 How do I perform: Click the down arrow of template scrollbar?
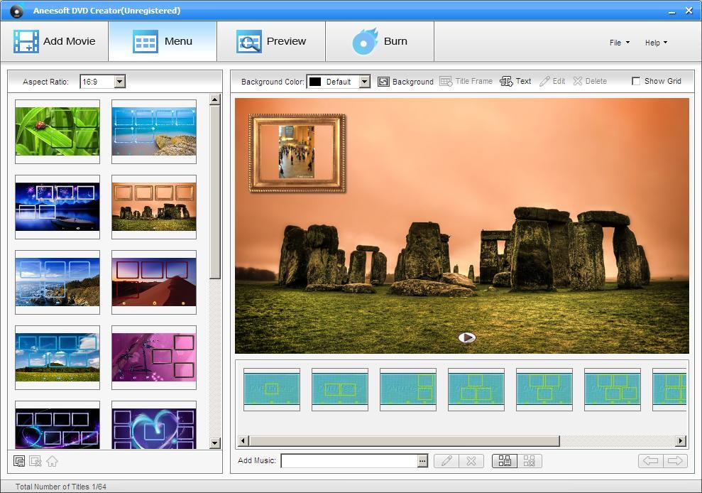click(x=215, y=443)
